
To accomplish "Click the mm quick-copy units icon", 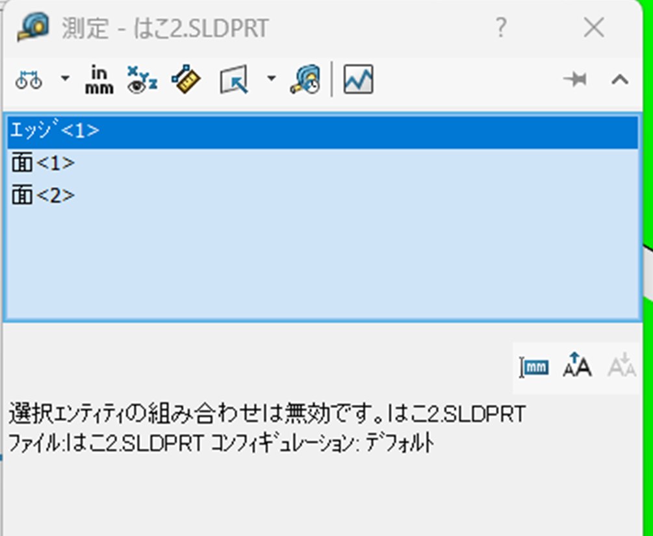I will tap(535, 367).
